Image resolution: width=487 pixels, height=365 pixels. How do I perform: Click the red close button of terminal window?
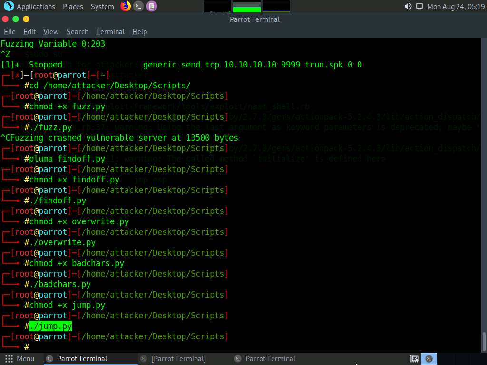click(x=5, y=19)
